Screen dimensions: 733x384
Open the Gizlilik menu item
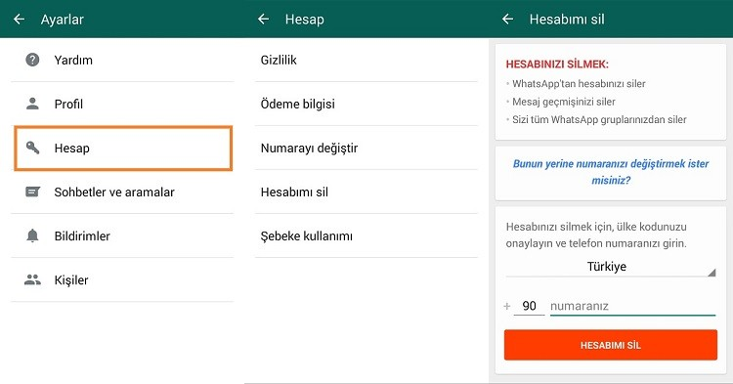click(366, 60)
